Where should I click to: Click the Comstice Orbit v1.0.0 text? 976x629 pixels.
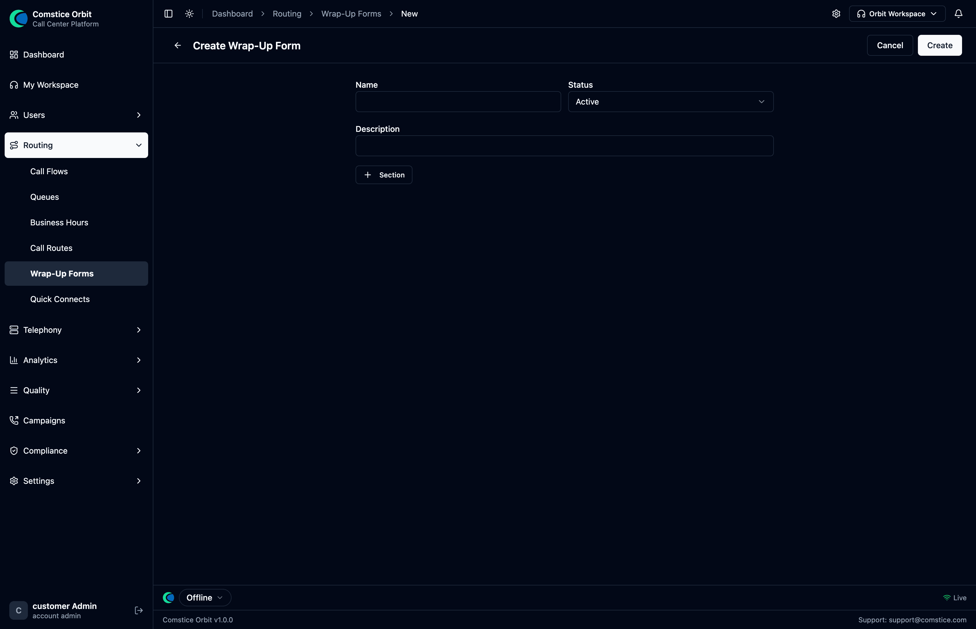(x=198, y=620)
